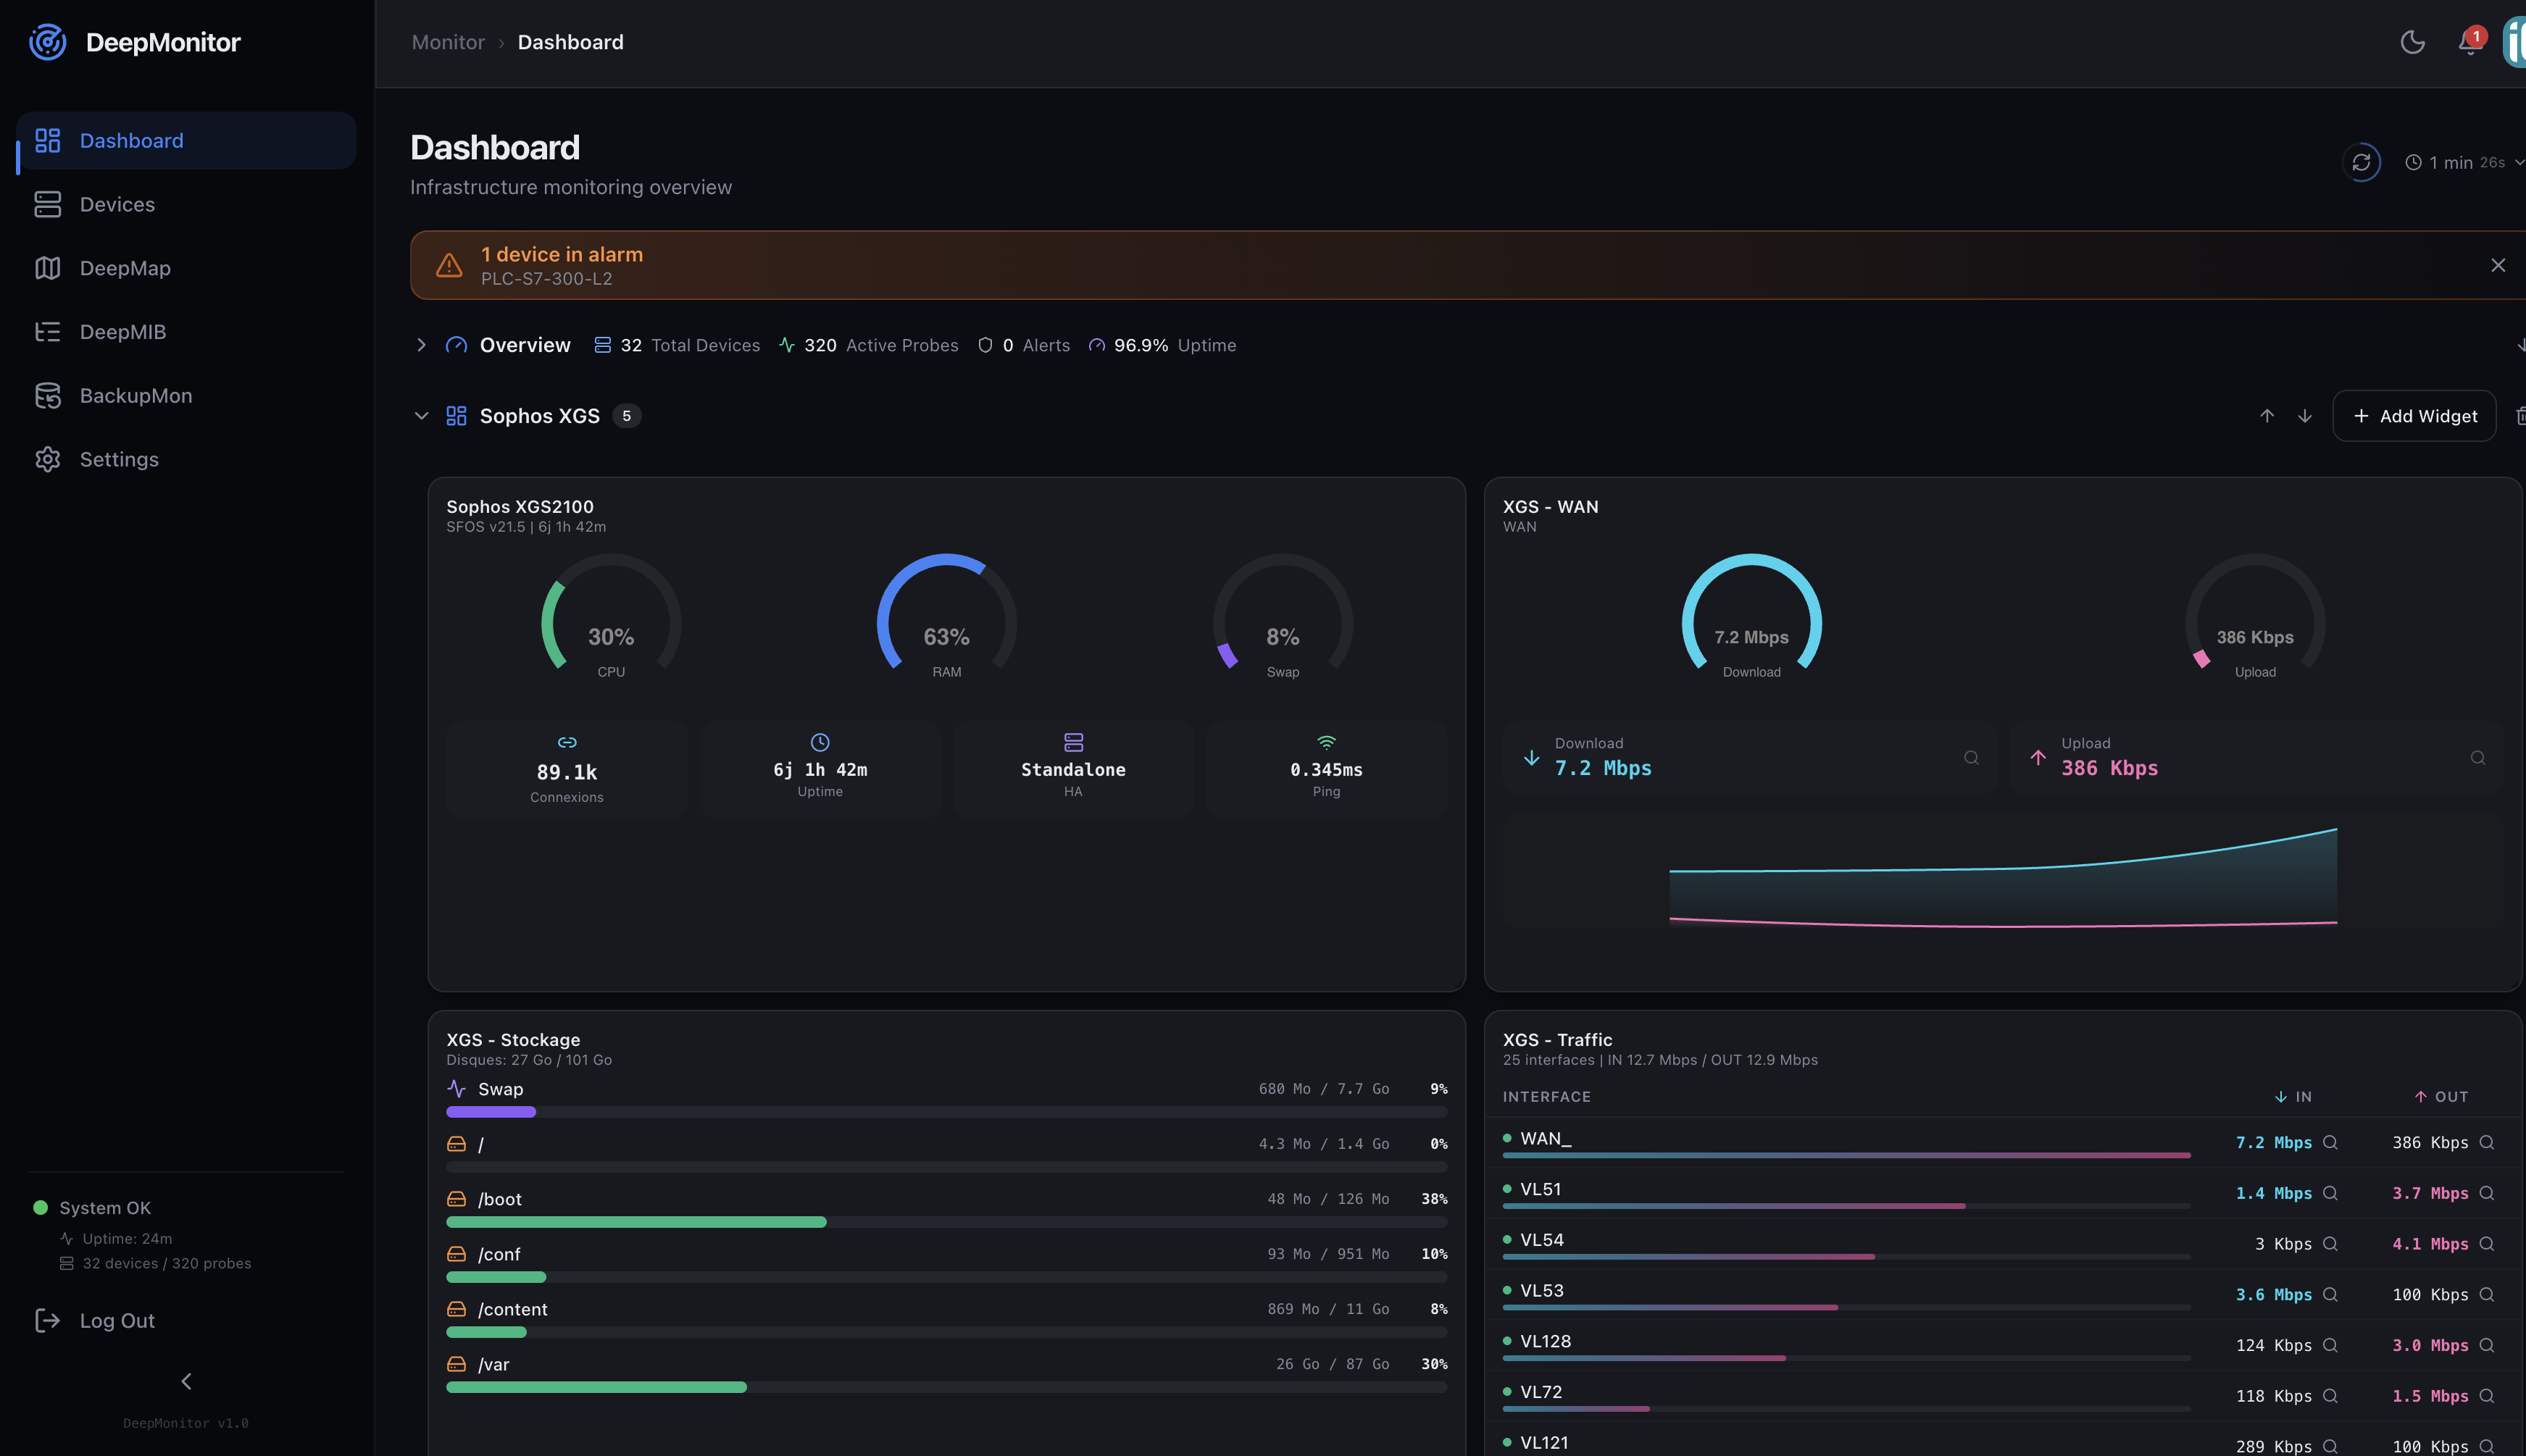Open the BackupMon tool
Screen dimensions: 2526x1456
pos(135,395)
